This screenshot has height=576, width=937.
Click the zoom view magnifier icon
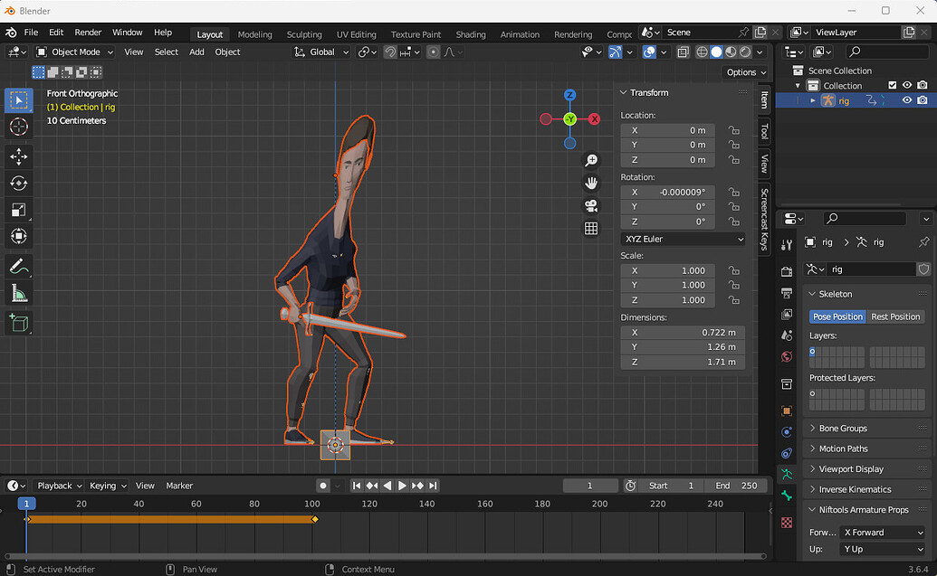point(591,160)
